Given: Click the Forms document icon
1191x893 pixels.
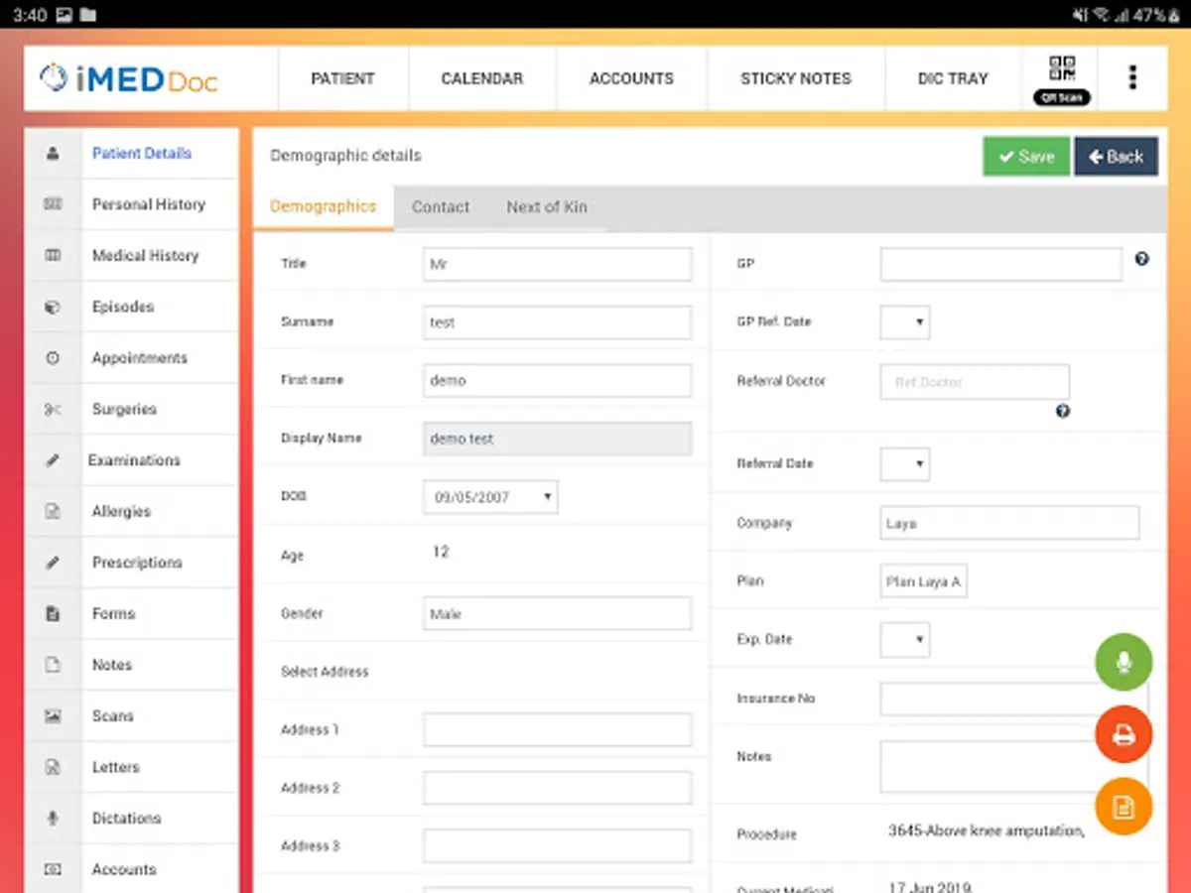Looking at the screenshot, I should (53, 614).
